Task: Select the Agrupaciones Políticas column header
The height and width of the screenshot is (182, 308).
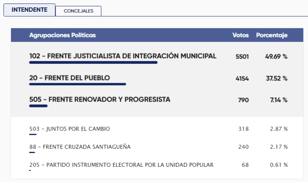Action: tap(63, 35)
